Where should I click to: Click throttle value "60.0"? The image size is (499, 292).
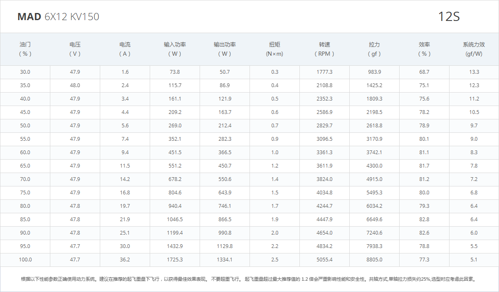[x=25, y=152]
